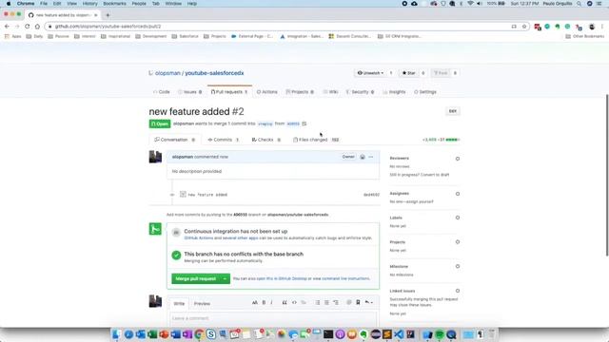Click the Convert to draft link

click(x=435, y=175)
